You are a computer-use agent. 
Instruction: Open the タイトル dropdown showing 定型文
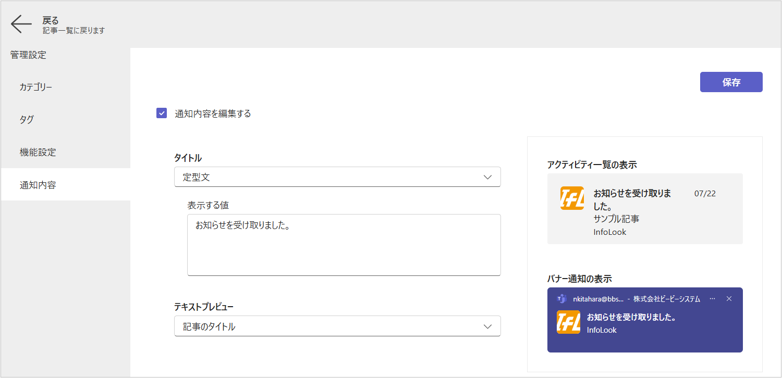(337, 177)
